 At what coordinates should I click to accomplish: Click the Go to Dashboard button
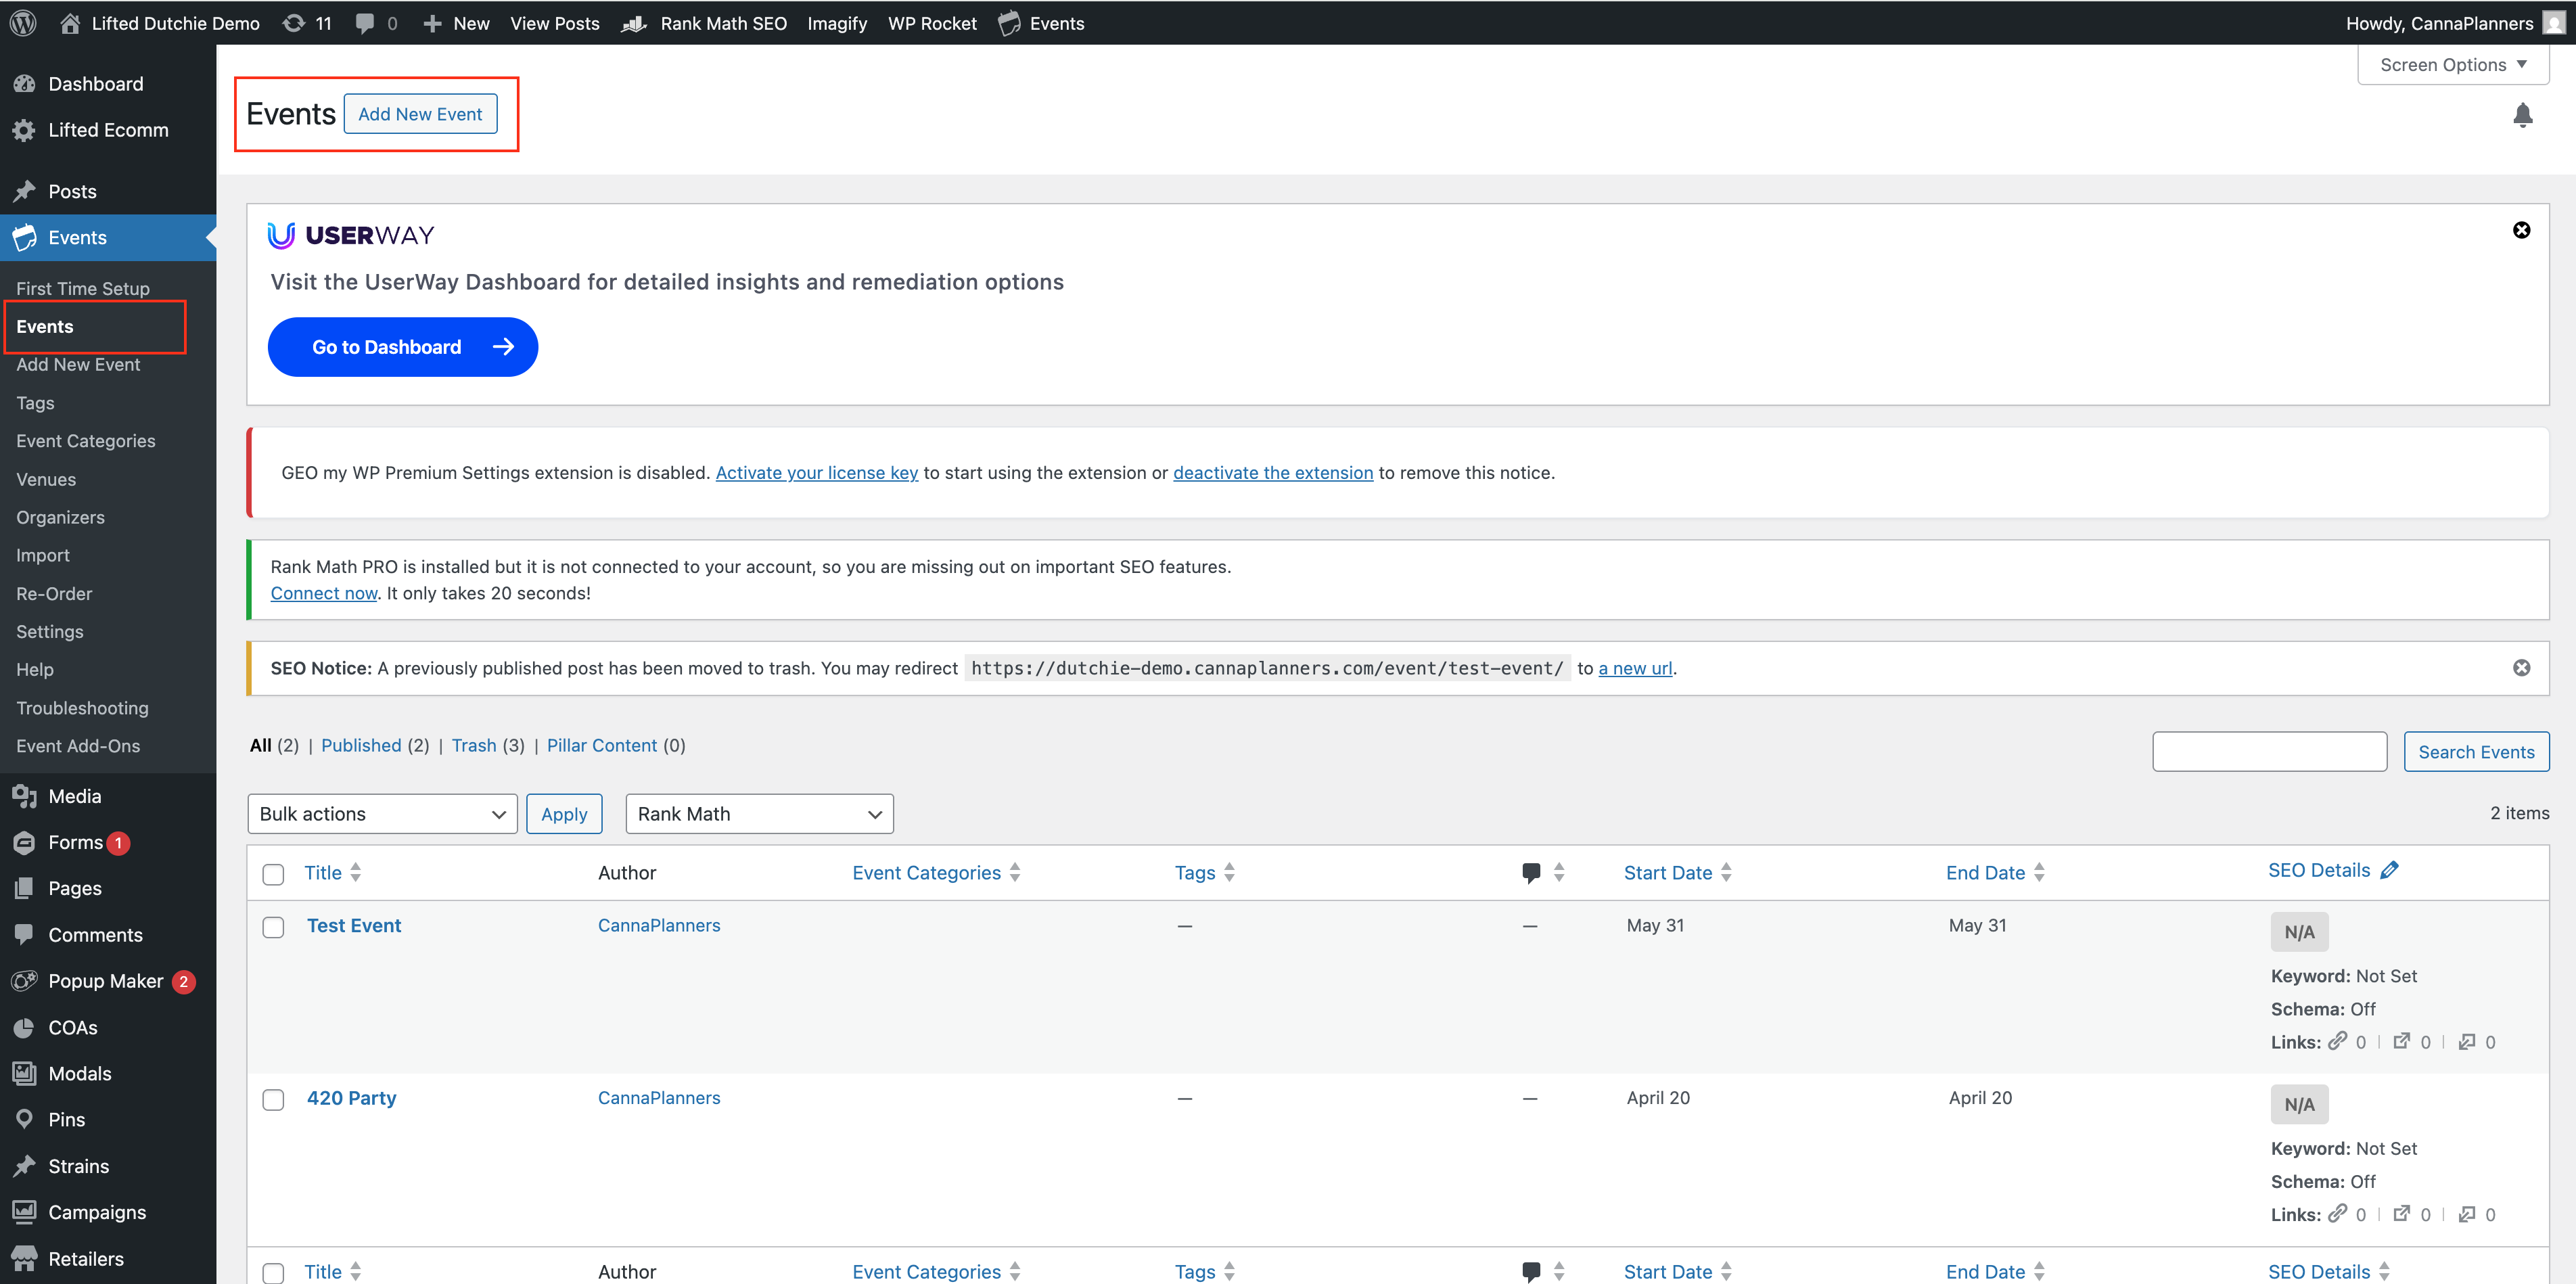402,347
